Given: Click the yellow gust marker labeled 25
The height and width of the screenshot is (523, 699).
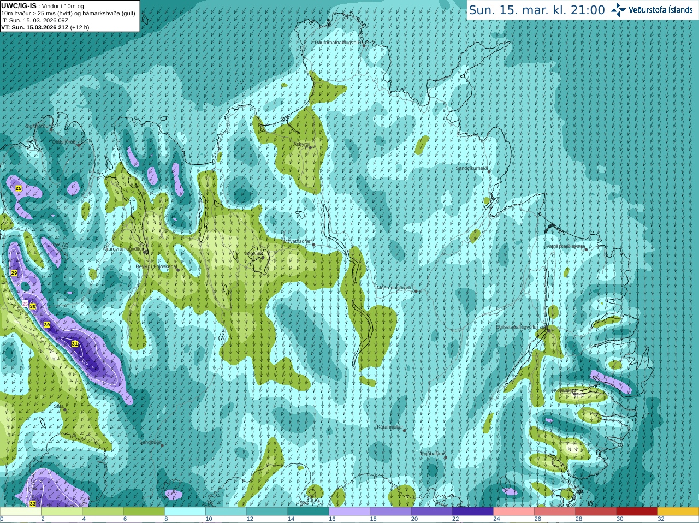Looking at the screenshot, I should point(19,188).
